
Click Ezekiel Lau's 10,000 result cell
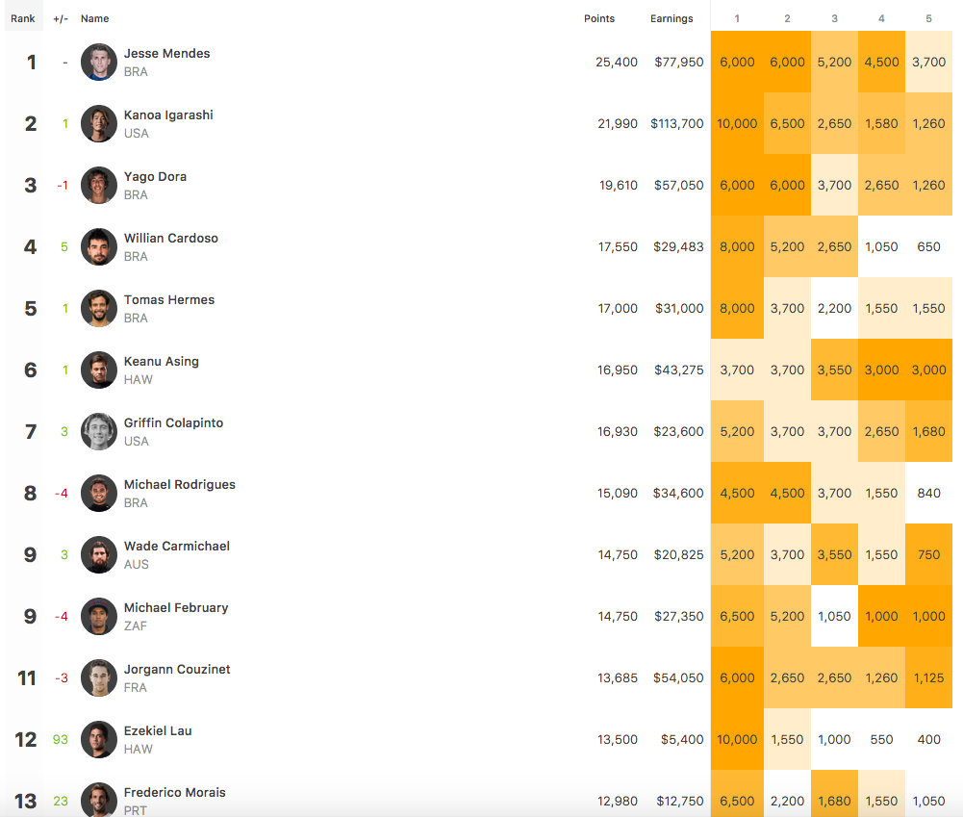click(x=737, y=740)
